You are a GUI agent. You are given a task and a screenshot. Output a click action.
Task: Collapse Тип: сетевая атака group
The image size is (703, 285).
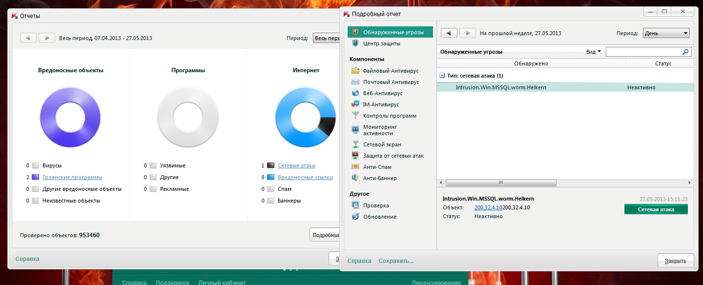[x=442, y=76]
